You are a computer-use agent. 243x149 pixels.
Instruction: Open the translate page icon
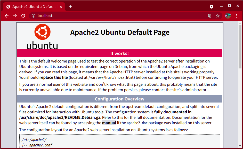tap(209, 16)
